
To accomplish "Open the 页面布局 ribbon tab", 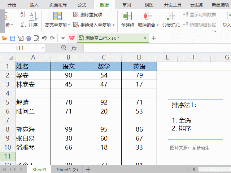I will click(58, 5).
